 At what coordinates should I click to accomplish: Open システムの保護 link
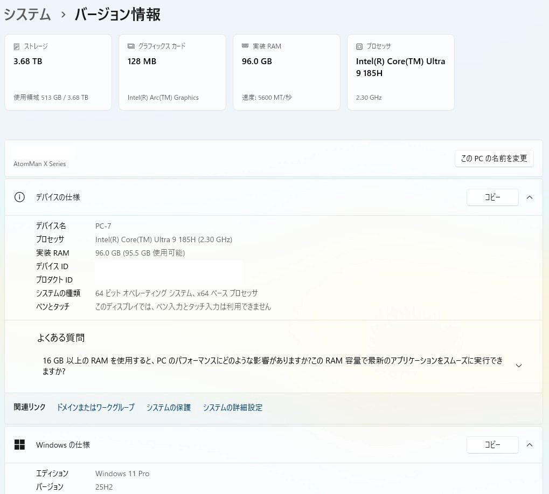(x=168, y=408)
